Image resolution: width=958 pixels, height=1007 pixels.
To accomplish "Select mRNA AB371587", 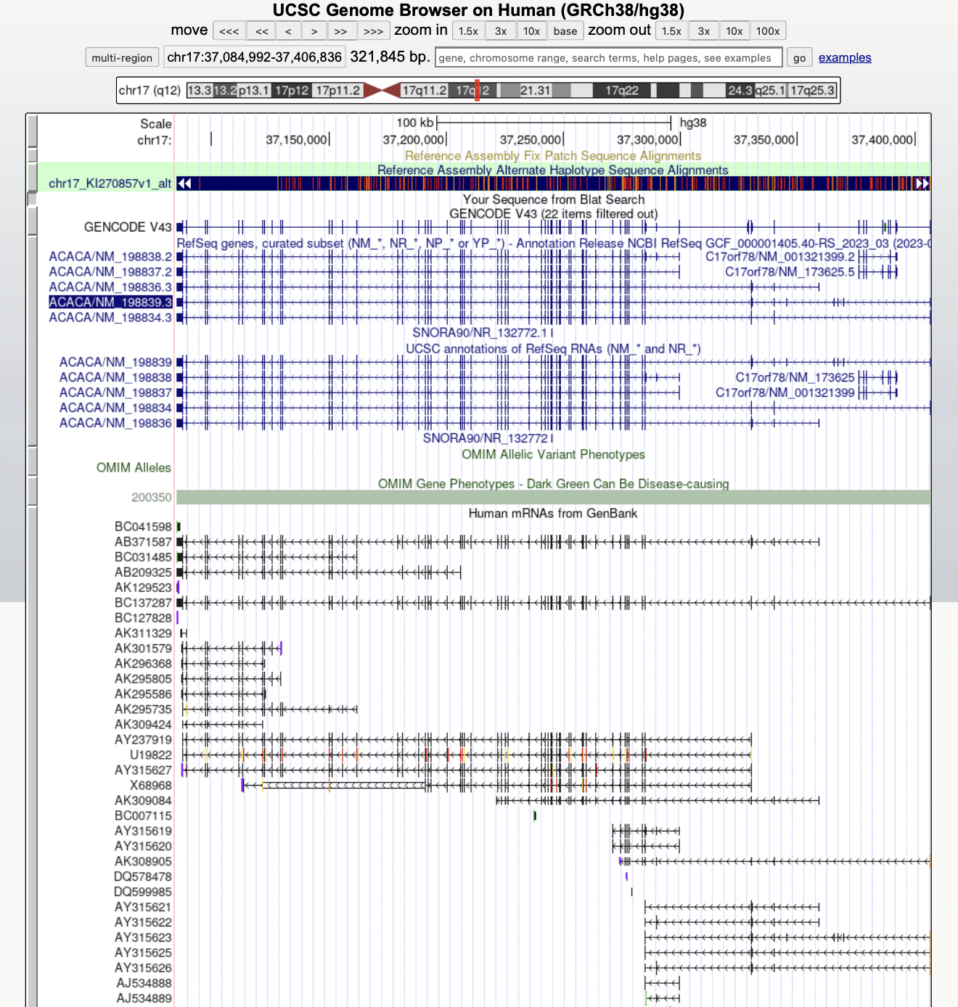I will coord(143,542).
